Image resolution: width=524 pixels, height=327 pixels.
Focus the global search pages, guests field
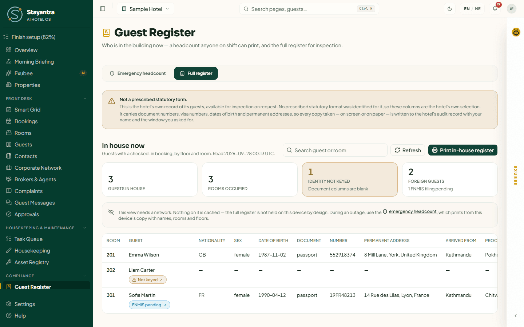tap(309, 9)
